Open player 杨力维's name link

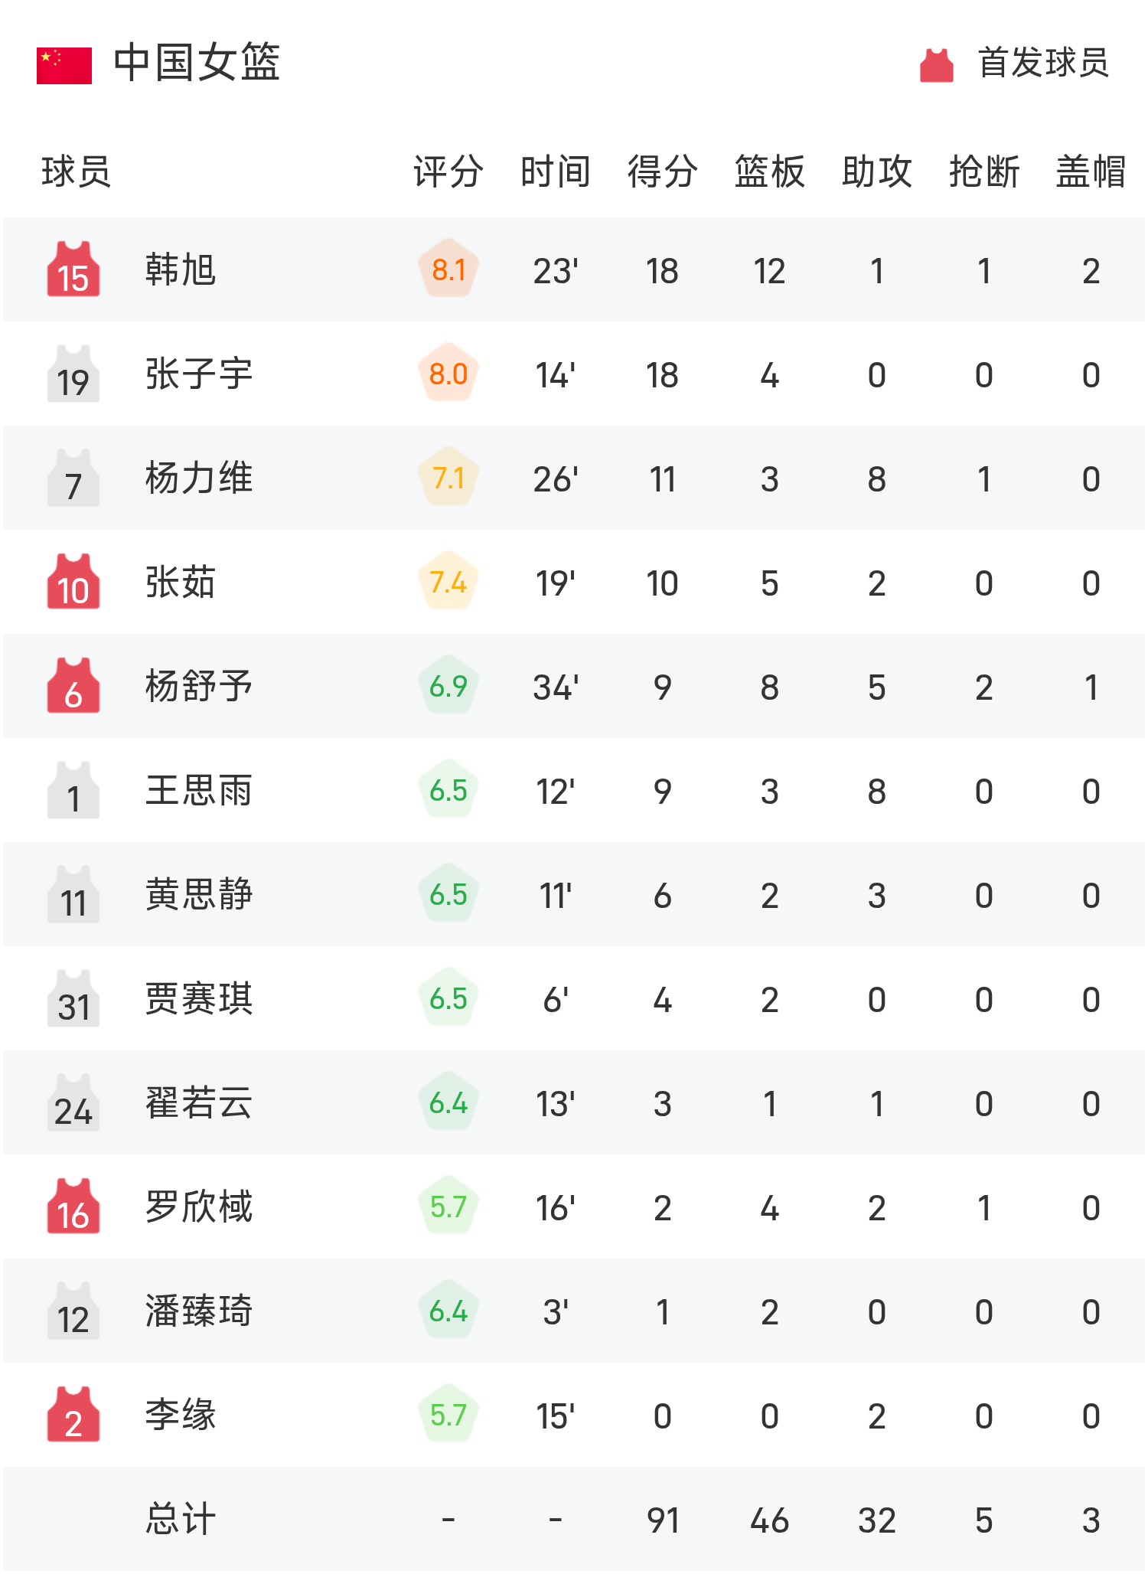click(199, 478)
